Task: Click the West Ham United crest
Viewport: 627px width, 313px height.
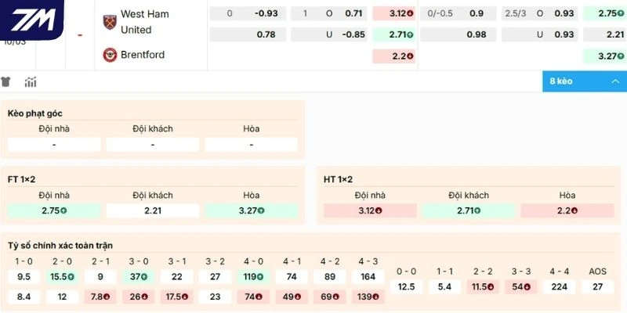Action: coord(109,22)
